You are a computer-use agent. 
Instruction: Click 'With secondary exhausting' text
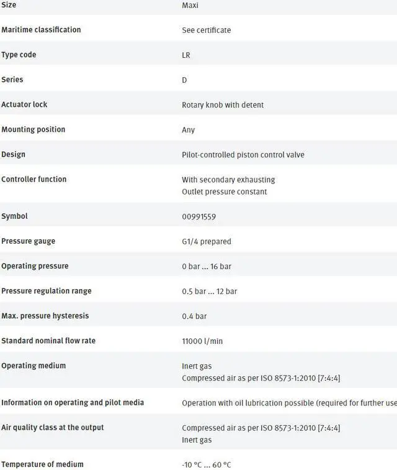(228, 180)
